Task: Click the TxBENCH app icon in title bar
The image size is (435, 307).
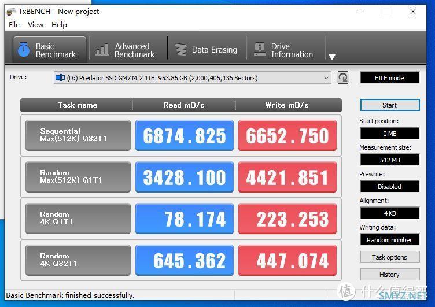Action: pyautogui.click(x=11, y=12)
